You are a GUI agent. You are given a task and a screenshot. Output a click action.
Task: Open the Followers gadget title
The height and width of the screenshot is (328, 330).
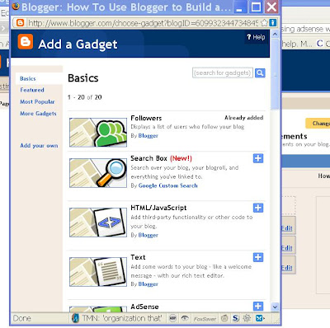[146, 118]
